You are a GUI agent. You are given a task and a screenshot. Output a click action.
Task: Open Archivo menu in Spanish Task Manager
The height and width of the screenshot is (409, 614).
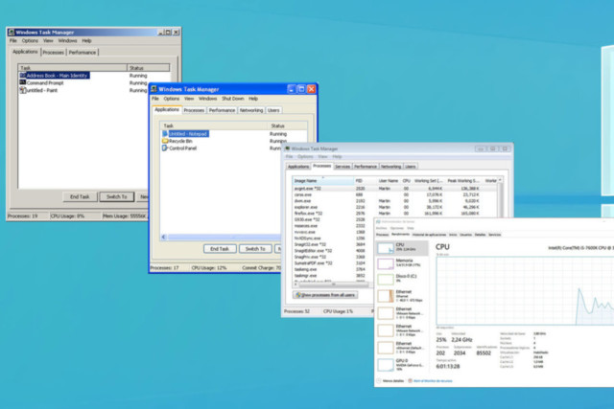382,228
